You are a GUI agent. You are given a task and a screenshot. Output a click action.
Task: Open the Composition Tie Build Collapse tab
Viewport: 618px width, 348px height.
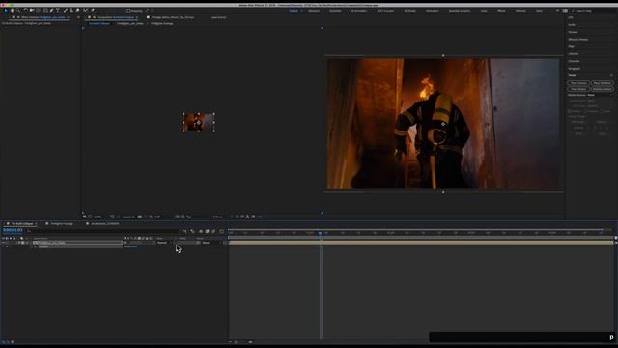pyautogui.click(x=115, y=17)
